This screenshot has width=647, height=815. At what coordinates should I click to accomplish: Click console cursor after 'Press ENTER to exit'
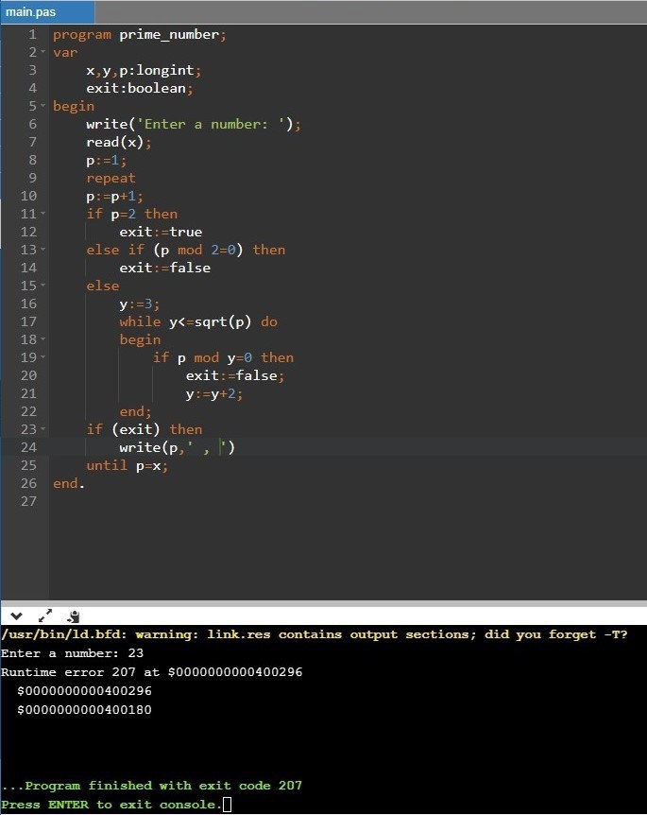coord(227,805)
